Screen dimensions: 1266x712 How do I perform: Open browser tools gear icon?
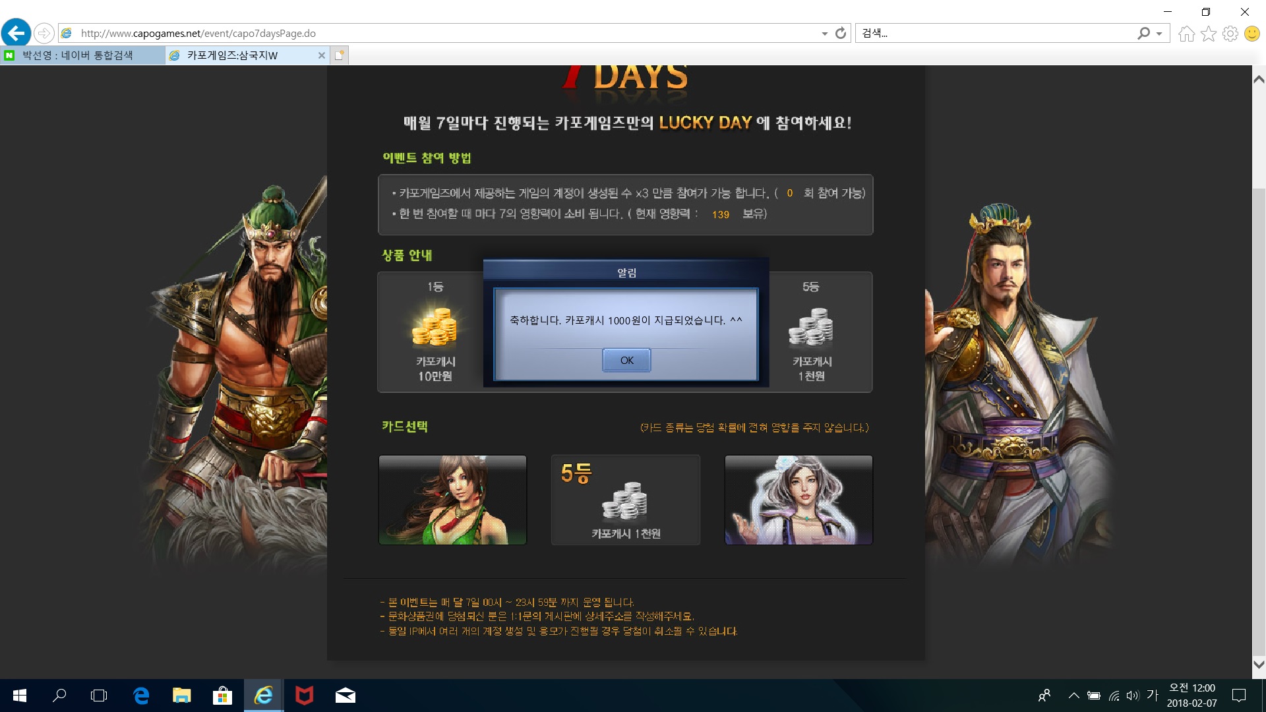point(1230,34)
